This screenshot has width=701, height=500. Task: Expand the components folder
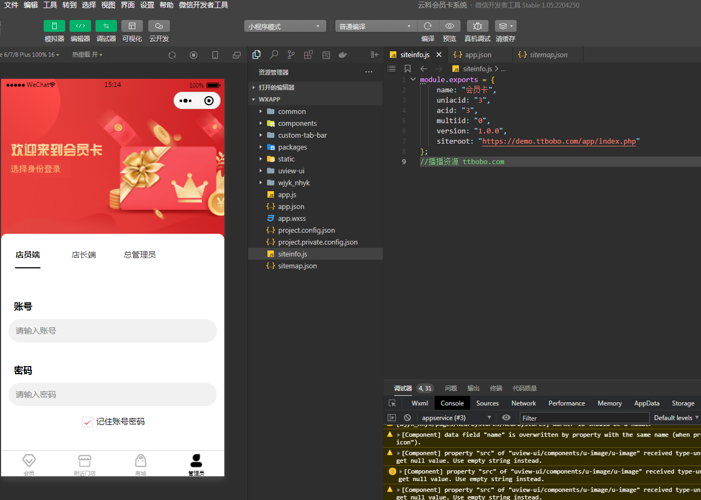(x=315, y=123)
